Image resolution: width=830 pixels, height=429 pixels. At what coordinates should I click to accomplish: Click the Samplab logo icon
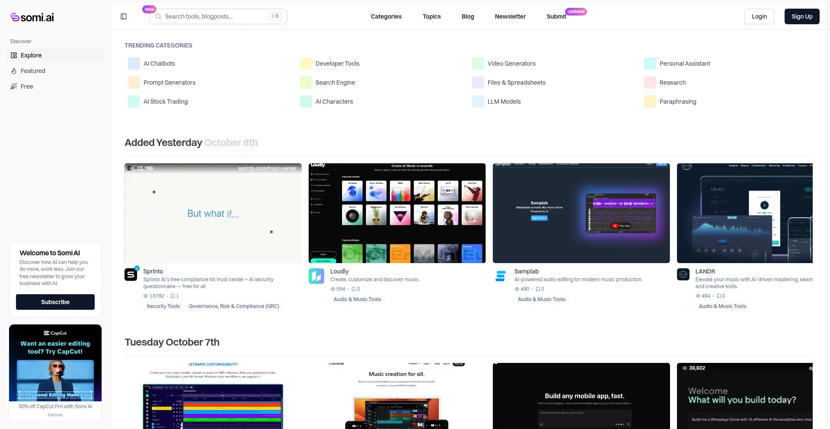click(x=501, y=276)
